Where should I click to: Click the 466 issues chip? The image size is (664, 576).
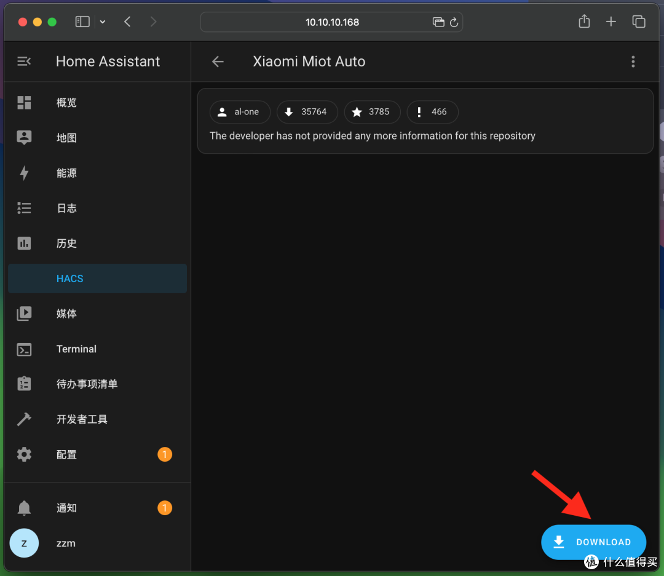coord(432,112)
